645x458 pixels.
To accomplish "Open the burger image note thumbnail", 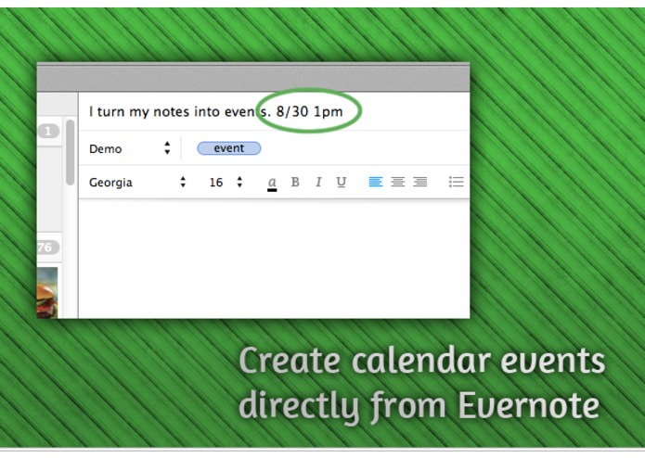I will (x=47, y=292).
